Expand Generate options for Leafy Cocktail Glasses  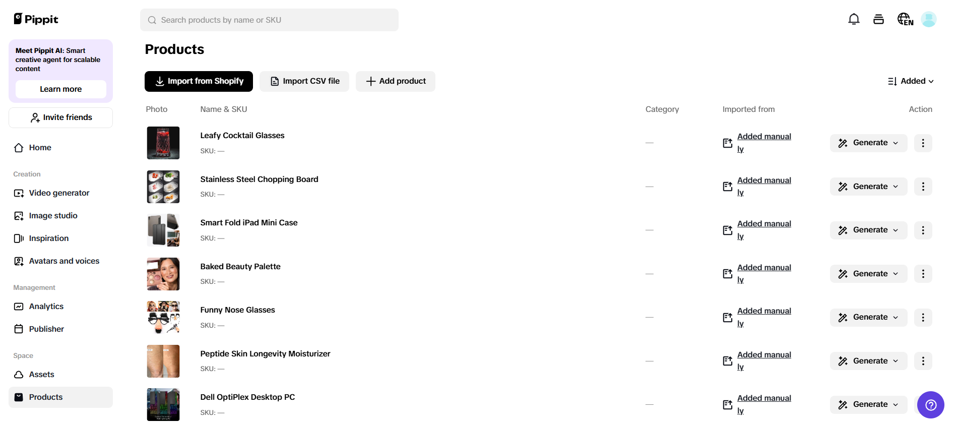click(896, 143)
